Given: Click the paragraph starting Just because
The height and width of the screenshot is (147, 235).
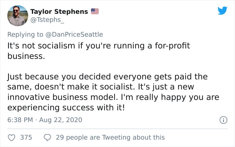Looking at the screenshot, I should (113, 92).
